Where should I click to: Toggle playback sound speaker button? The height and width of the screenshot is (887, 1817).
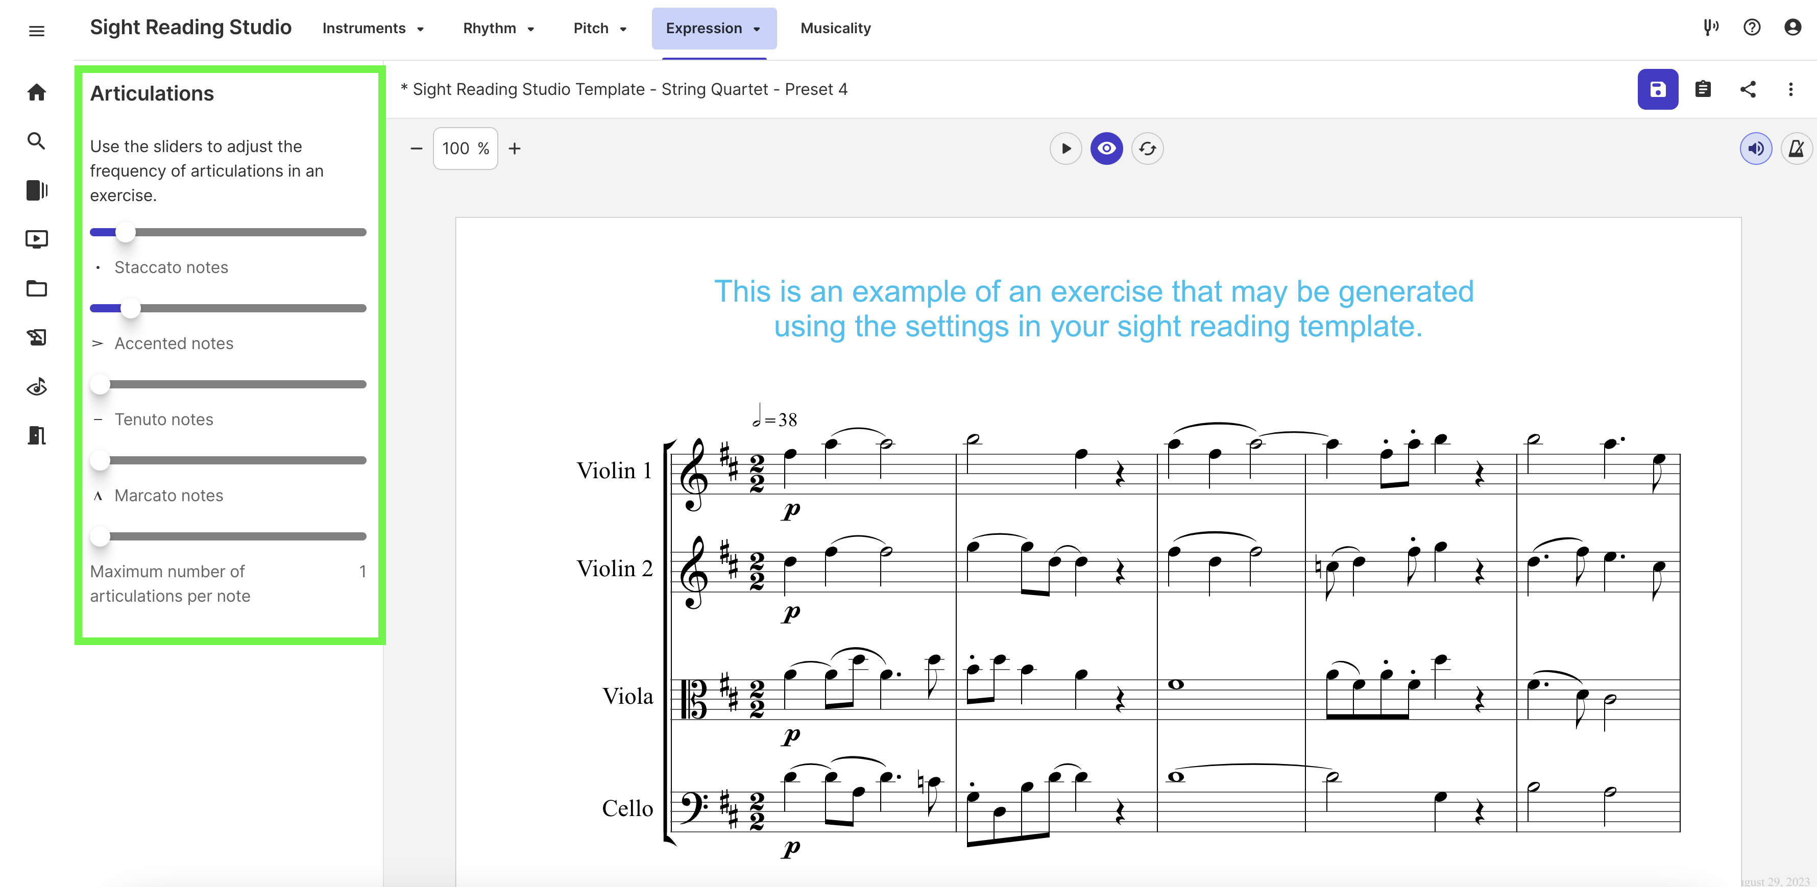pos(1756,149)
